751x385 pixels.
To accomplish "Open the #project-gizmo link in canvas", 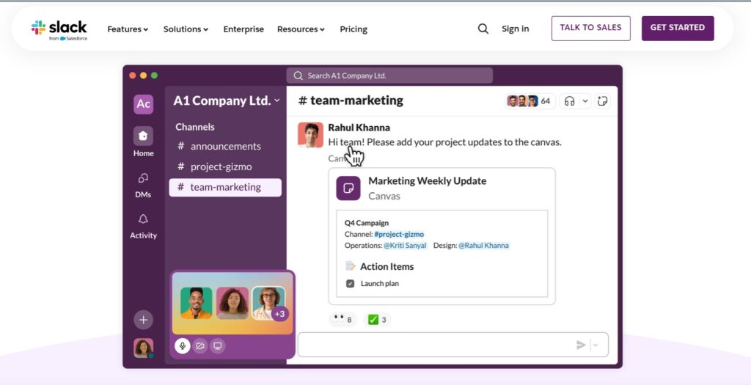I will [399, 234].
